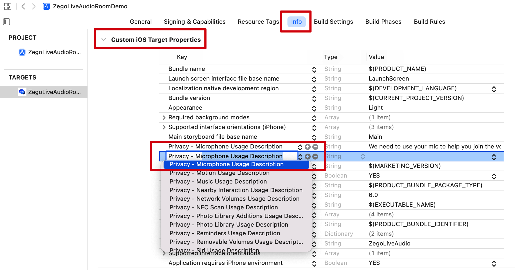Click the ZegoLiveAudioRoomDemo project file icon
Viewport: 515px width, 270px height.
pyautogui.click(x=46, y=6)
